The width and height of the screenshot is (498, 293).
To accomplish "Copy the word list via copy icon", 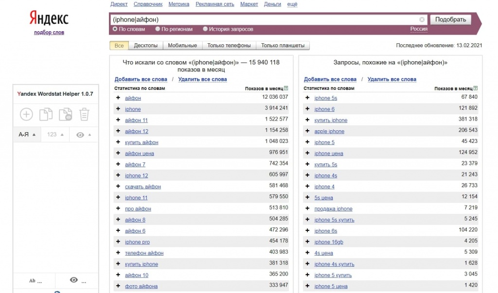I will (x=46, y=114).
